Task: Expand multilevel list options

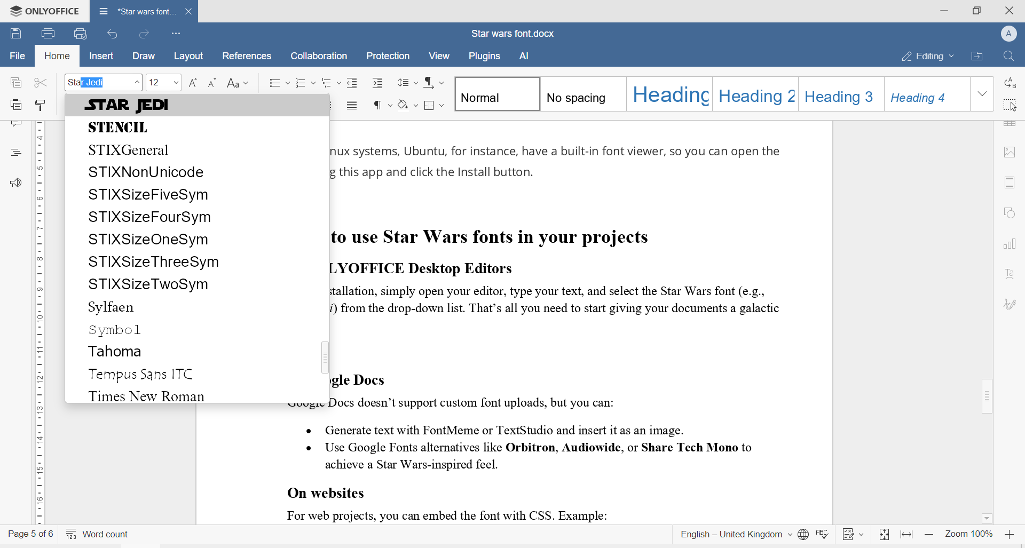Action: [338, 83]
